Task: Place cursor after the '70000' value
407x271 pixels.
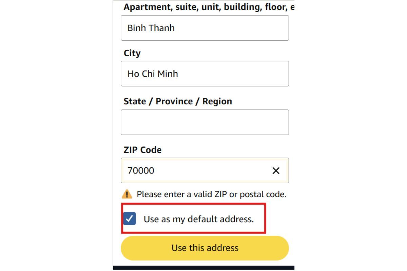Action: 155,171
